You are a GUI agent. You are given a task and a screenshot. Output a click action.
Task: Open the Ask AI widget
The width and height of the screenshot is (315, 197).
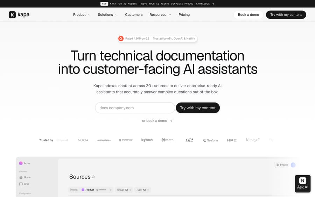[x=303, y=184]
